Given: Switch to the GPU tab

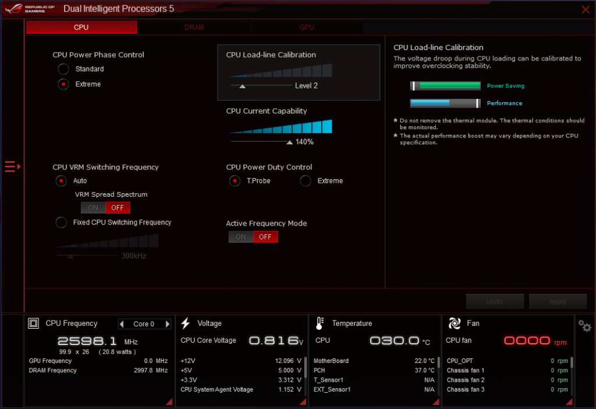Looking at the screenshot, I should point(307,27).
